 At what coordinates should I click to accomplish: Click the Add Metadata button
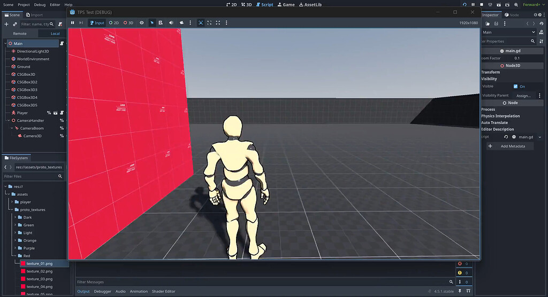[x=510, y=146]
